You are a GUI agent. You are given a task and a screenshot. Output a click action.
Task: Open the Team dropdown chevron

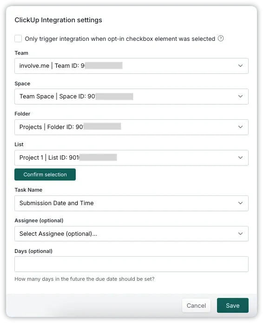tap(240, 66)
